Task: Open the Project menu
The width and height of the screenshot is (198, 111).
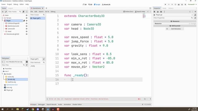Action: point(9,4)
